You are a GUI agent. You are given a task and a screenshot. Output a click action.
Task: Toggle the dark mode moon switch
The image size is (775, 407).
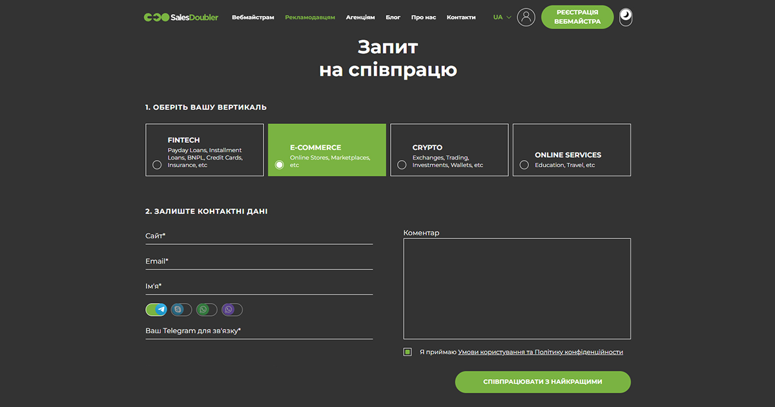coord(625,17)
